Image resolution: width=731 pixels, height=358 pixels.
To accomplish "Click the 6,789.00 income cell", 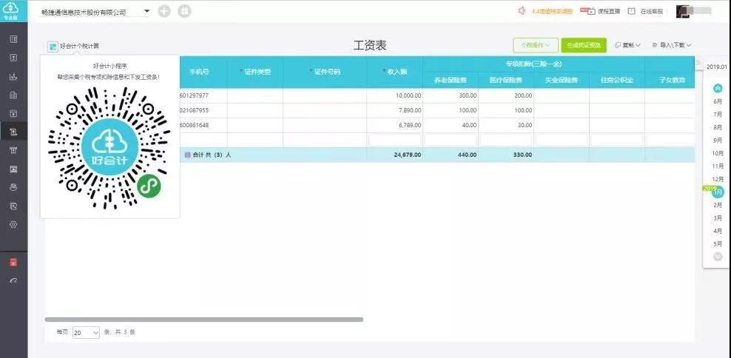I will (395, 126).
